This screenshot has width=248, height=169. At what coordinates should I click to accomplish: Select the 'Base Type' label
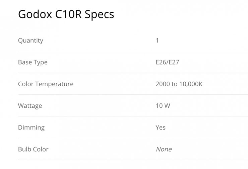pos(33,62)
